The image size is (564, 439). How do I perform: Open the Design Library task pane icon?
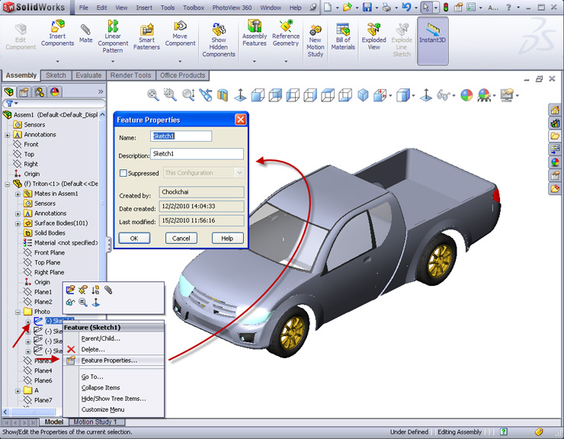[555, 123]
